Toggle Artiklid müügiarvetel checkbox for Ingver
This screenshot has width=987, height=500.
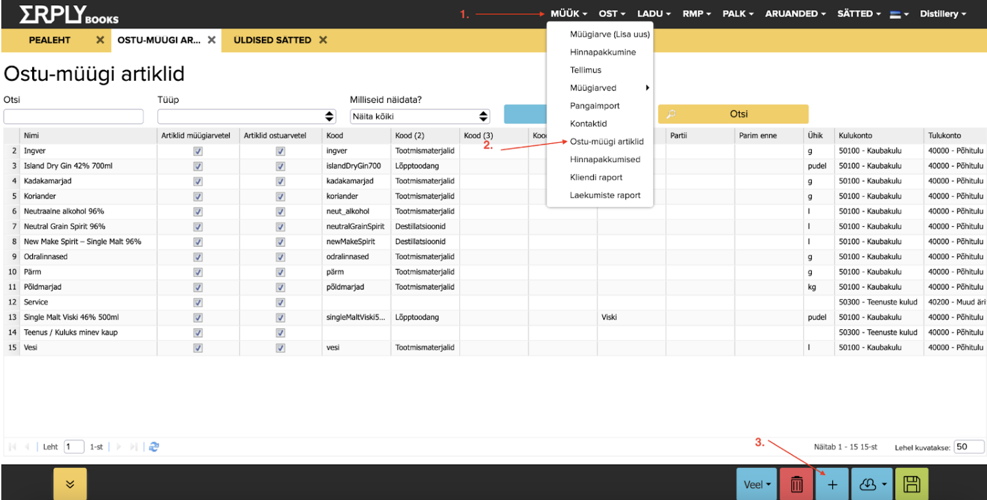(x=198, y=151)
